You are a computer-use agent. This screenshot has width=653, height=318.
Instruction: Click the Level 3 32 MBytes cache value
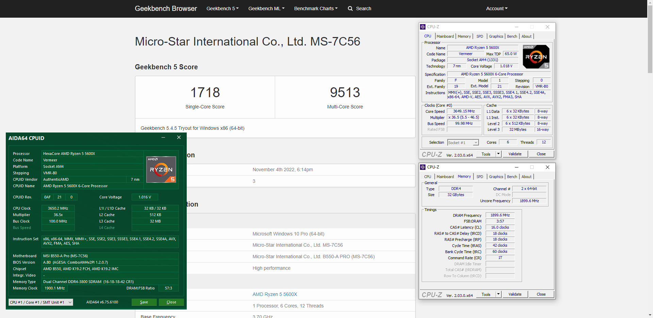(518, 130)
